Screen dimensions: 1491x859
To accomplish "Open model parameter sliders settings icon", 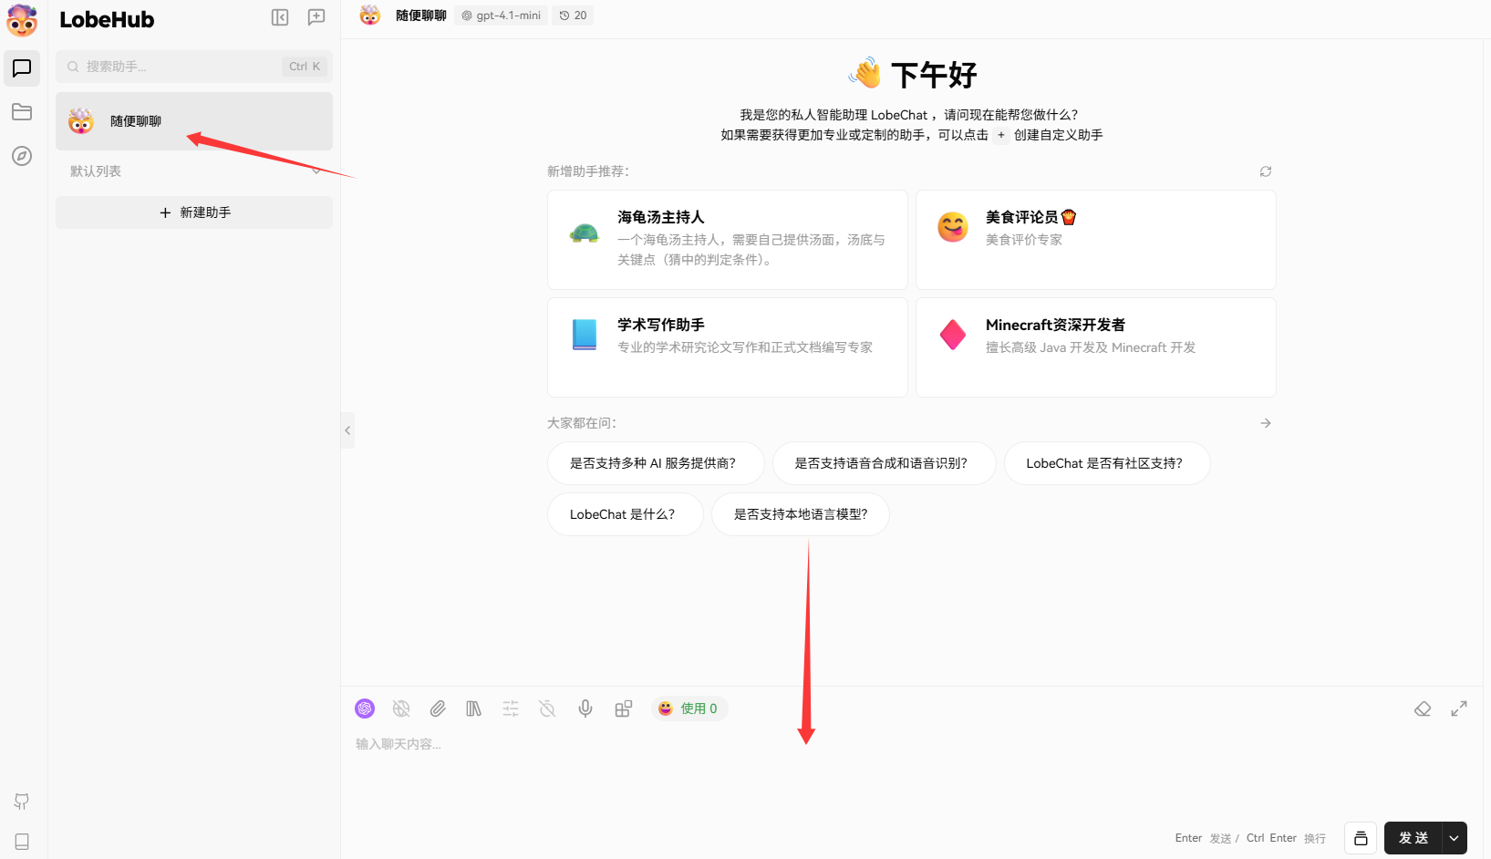I will pos(511,709).
